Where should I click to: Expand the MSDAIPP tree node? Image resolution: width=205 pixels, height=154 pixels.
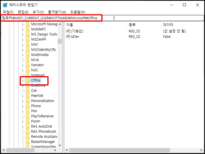pyautogui.click(x=23, y=39)
